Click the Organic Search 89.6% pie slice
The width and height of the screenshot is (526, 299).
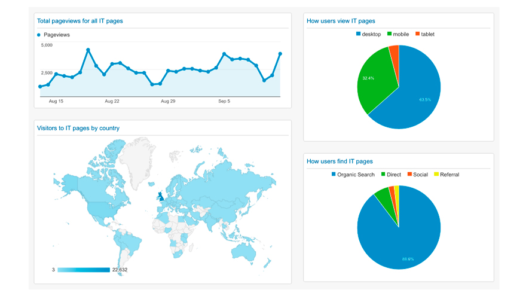click(x=400, y=239)
